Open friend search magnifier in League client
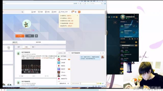This screenshot has width=163, height=91. [138, 39]
